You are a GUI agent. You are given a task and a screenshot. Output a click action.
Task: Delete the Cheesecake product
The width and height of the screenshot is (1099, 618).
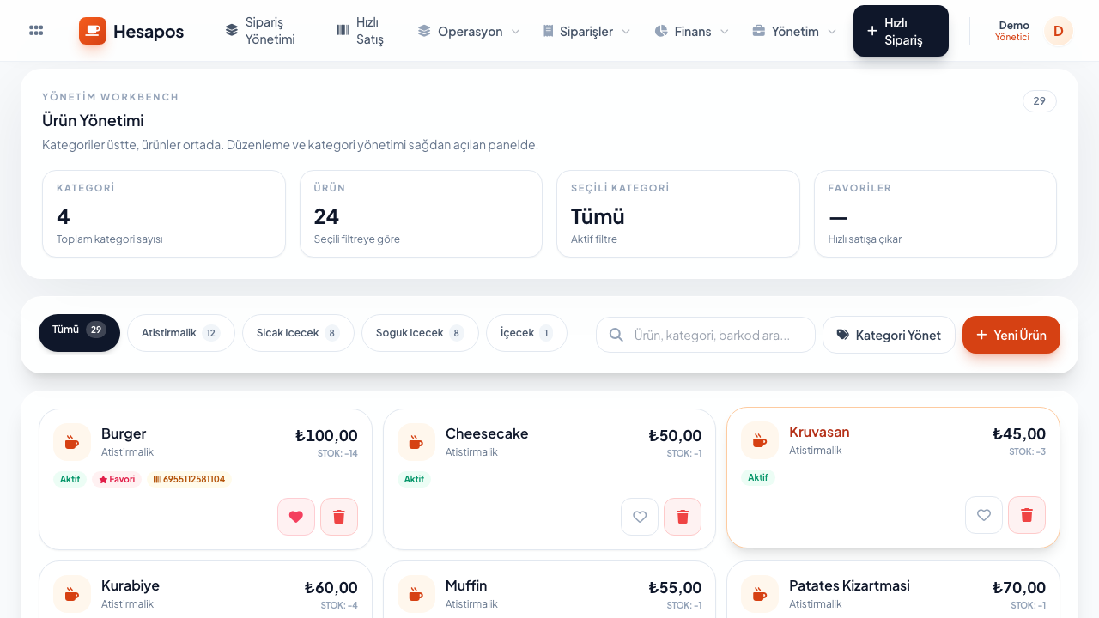coord(683,517)
